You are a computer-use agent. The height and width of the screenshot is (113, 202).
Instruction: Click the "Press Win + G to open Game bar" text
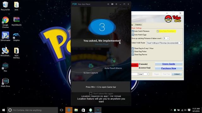point(101,87)
